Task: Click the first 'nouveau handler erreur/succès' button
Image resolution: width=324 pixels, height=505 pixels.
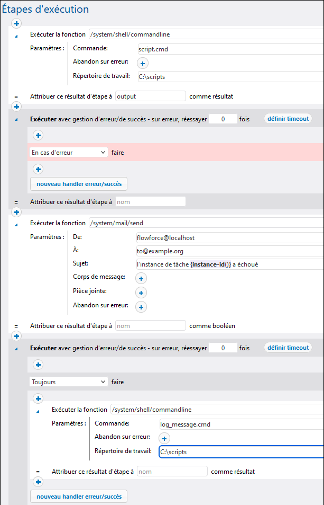Action: pos(79,184)
